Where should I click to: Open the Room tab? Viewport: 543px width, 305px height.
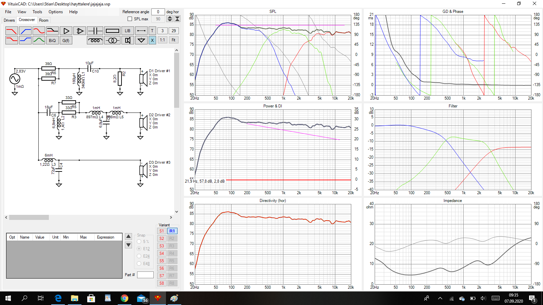tap(44, 20)
